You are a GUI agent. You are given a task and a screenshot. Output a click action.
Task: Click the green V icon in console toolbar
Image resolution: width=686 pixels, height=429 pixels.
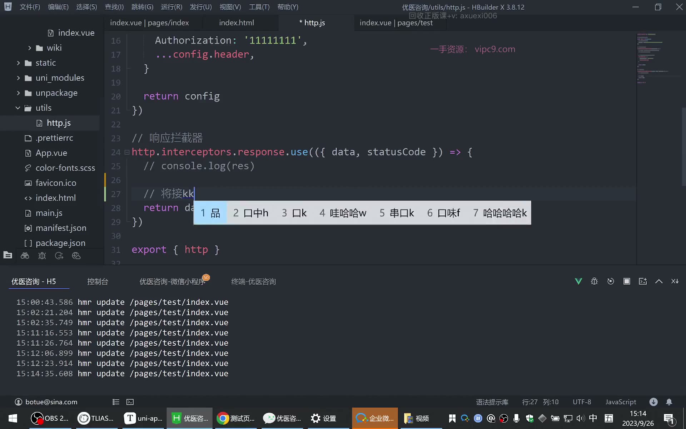coord(578,281)
